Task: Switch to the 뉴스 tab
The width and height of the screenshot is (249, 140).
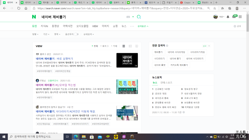Action: 124,26
